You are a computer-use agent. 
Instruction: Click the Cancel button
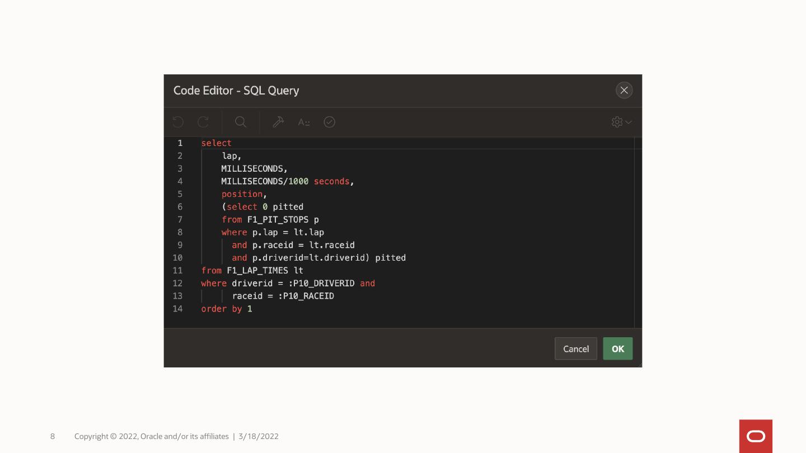pyautogui.click(x=576, y=348)
